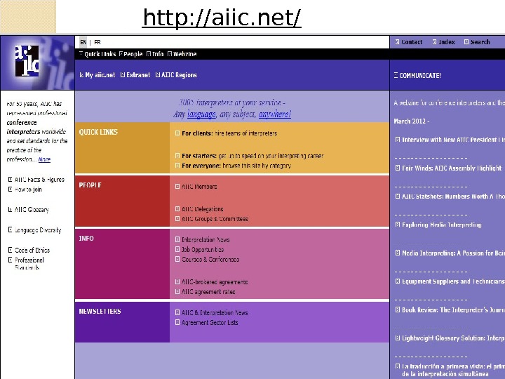Open the http://aiic.net/ link in the title

[222, 18]
